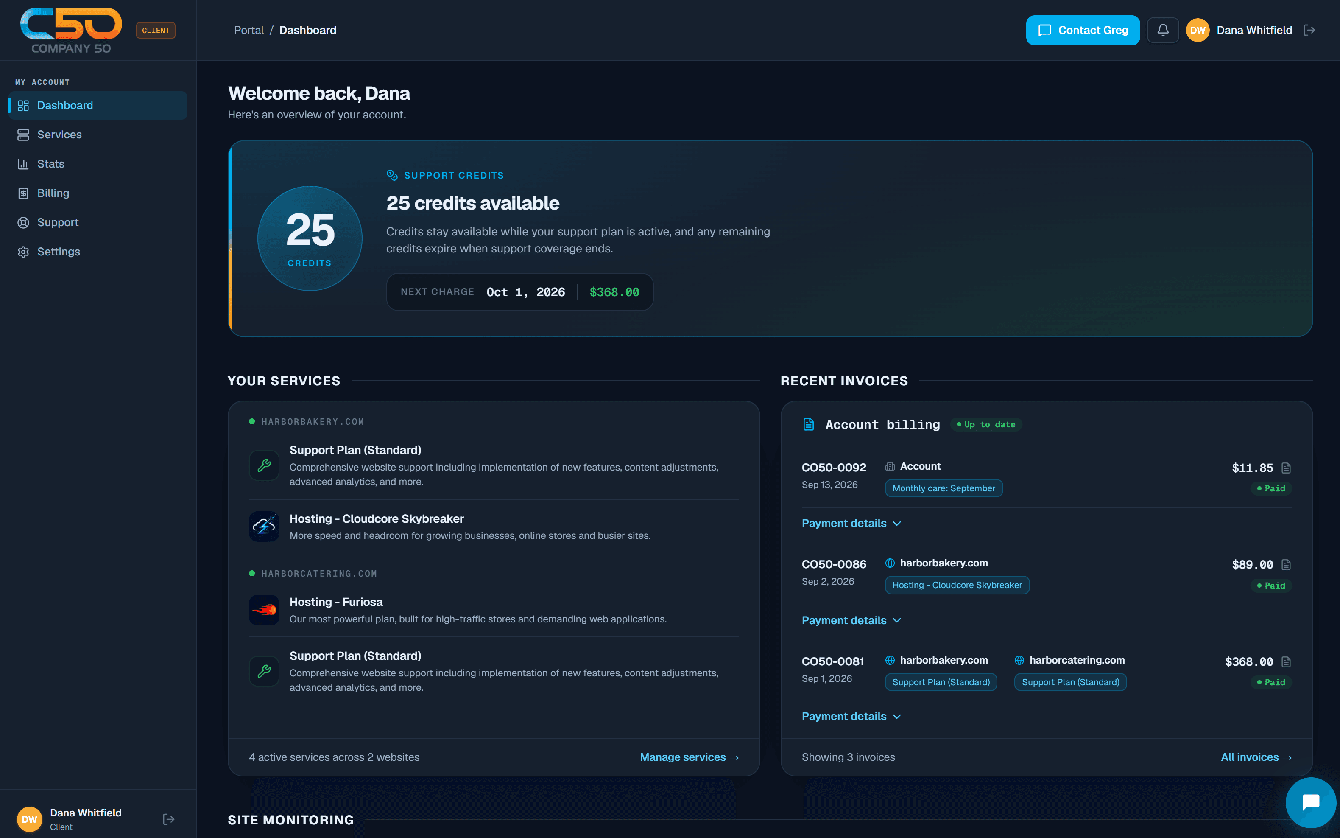Click the DW avatar in sidebar footer
This screenshot has height=838, width=1340.
click(x=29, y=819)
